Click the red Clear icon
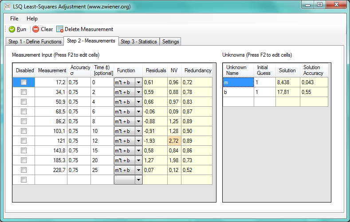Screen dimensions: 350x222 (35, 29)
